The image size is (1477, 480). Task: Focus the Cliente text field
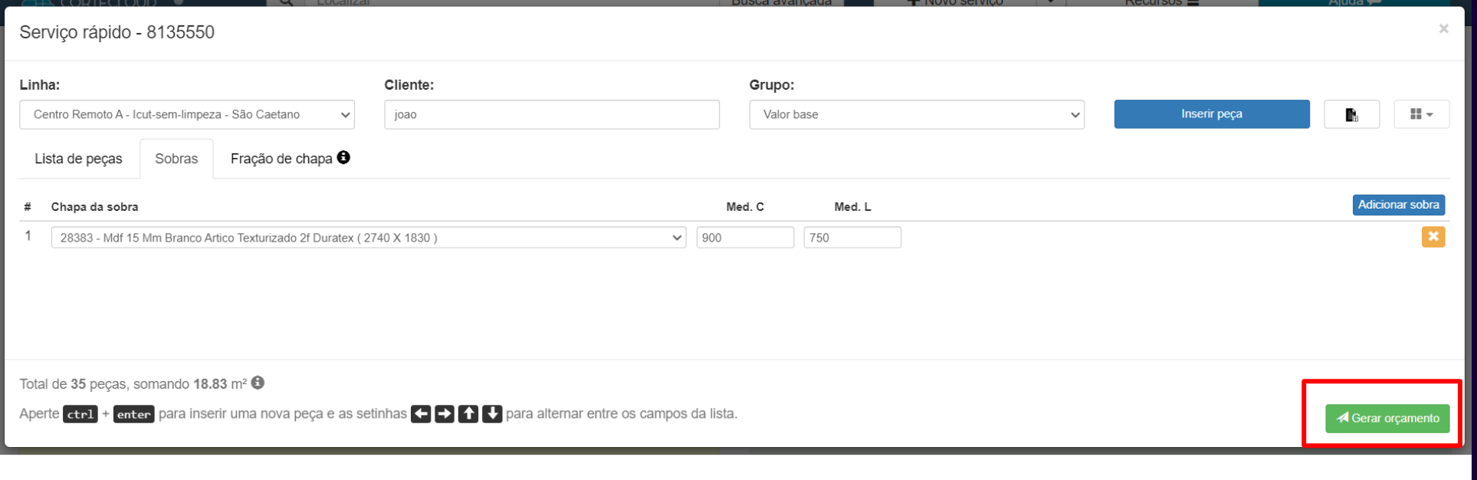point(551,114)
